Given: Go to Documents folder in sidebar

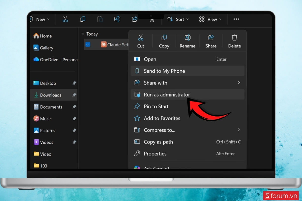Looking at the screenshot, I should 51,107.
